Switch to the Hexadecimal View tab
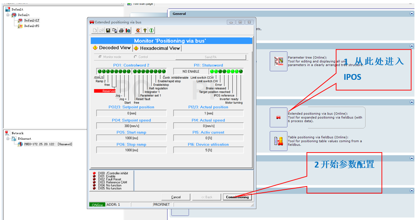 click(x=157, y=48)
